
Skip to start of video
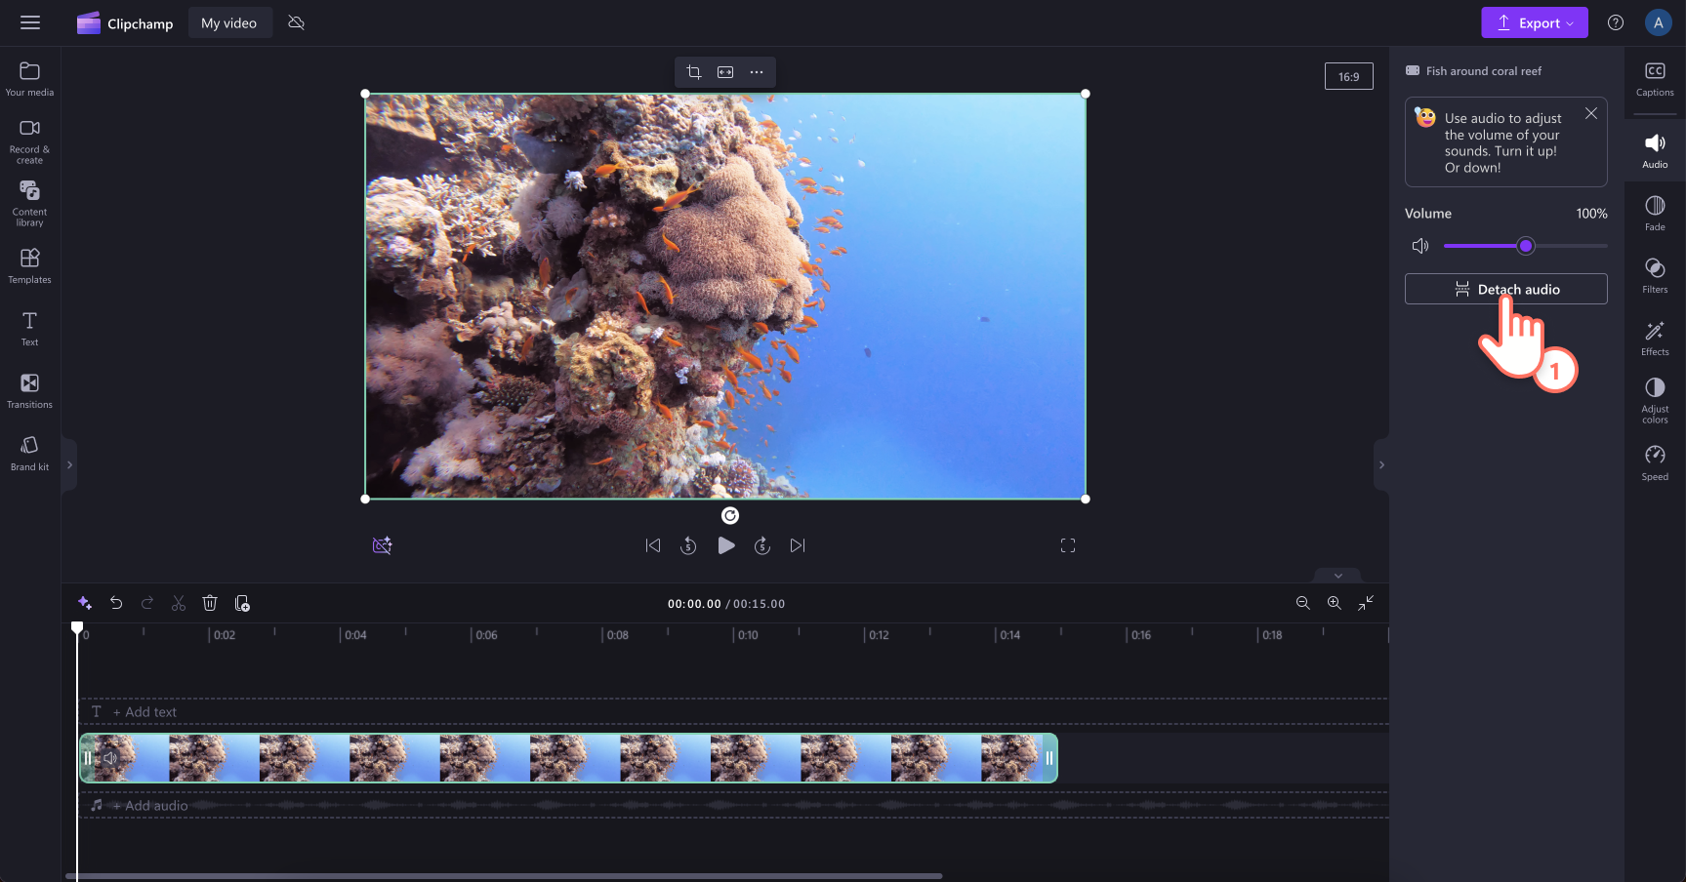pos(653,545)
